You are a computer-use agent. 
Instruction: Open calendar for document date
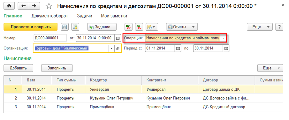tap(118, 38)
